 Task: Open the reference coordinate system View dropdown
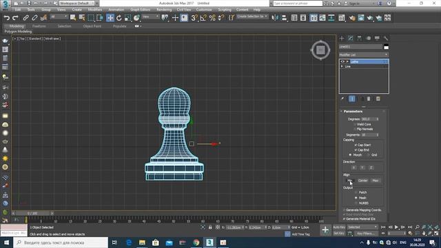click(150, 17)
